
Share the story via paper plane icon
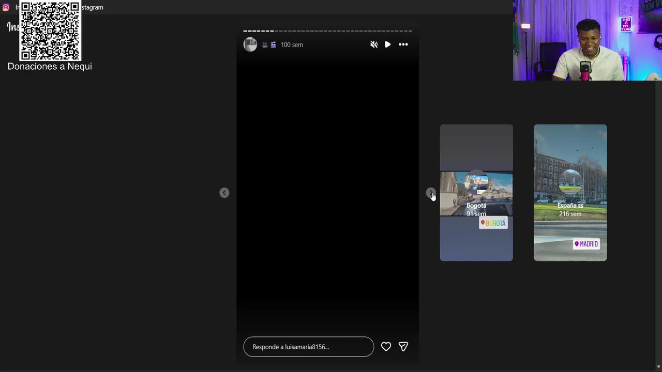tap(403, 347)
